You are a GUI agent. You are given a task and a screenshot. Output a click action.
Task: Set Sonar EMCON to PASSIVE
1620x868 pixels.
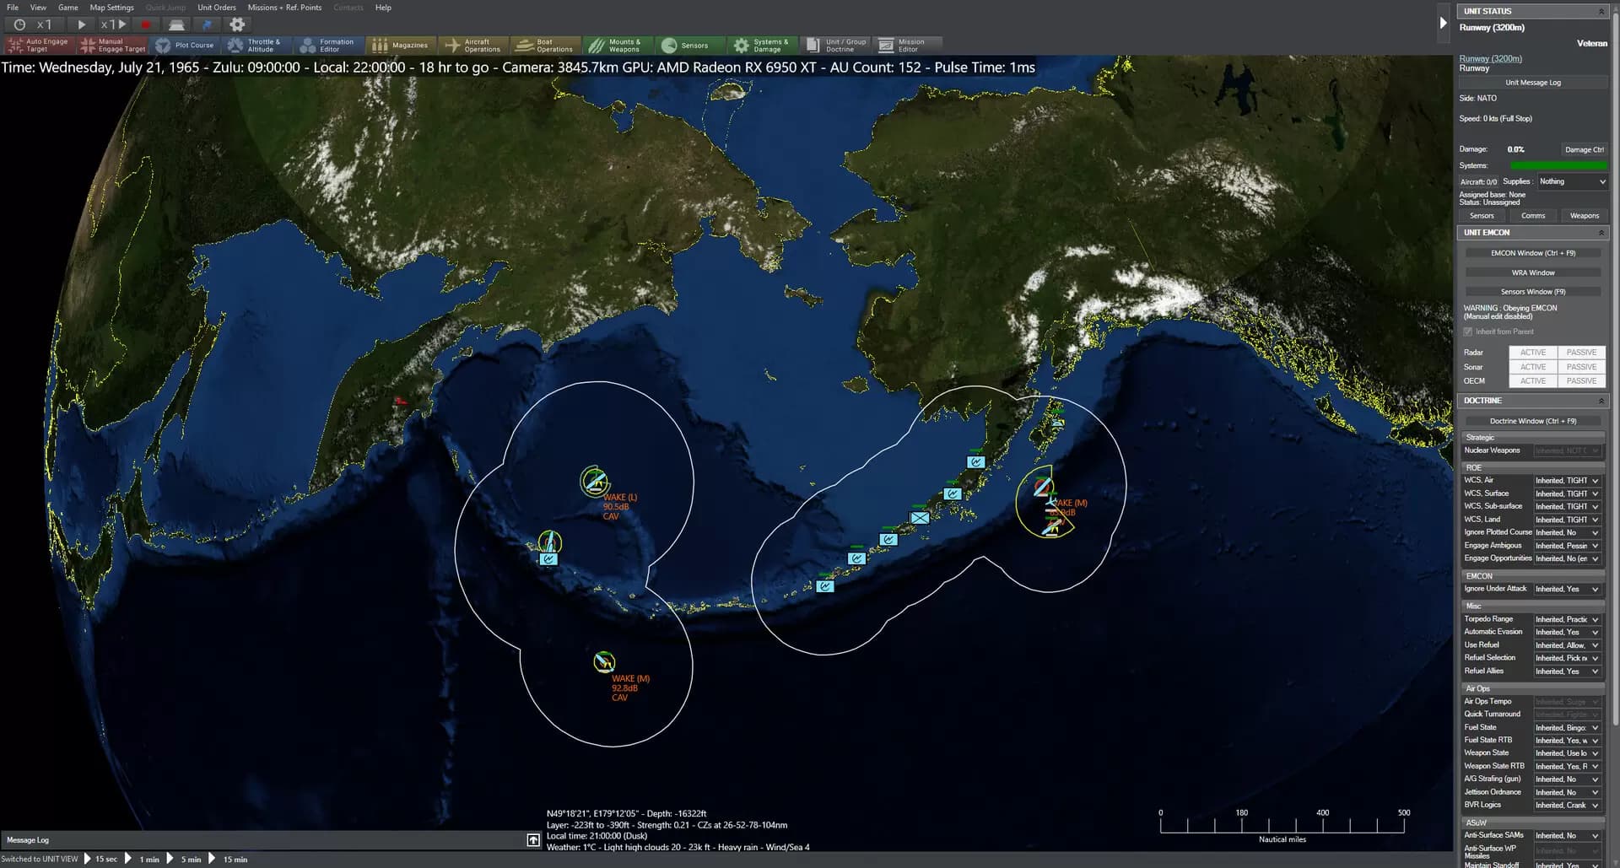(1581, 367)
